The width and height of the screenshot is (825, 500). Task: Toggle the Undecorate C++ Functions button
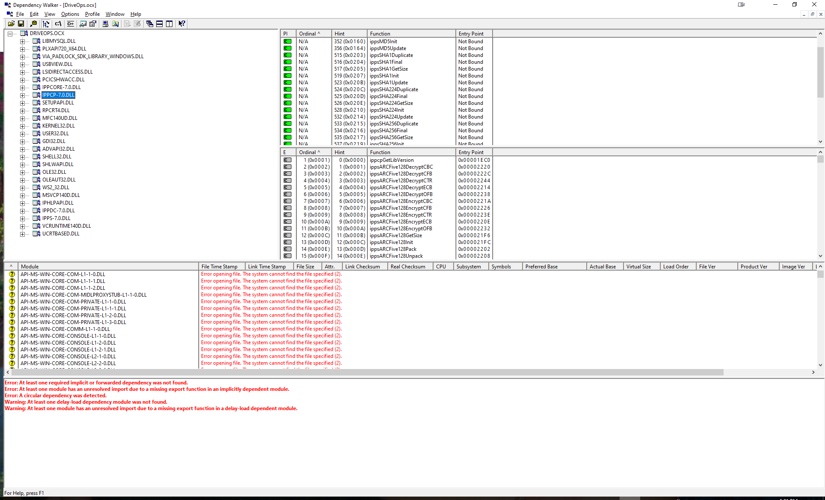point(71,24)
